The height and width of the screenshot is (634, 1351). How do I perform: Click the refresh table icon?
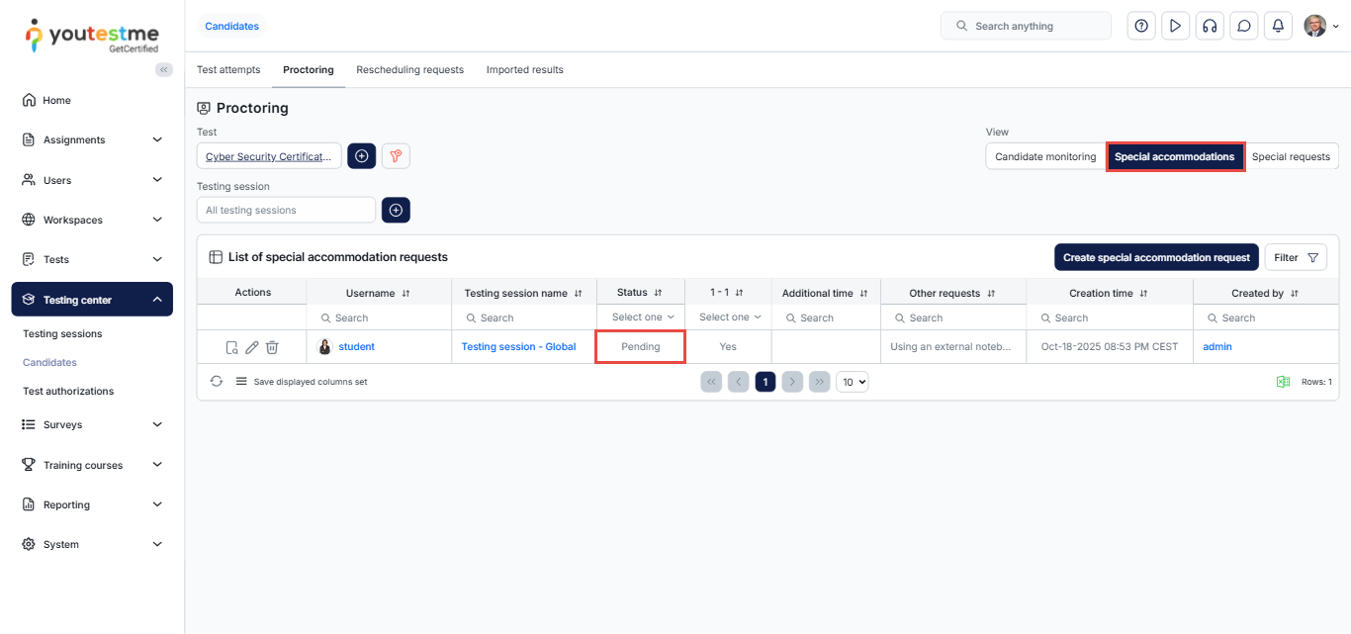coord(217,382)
